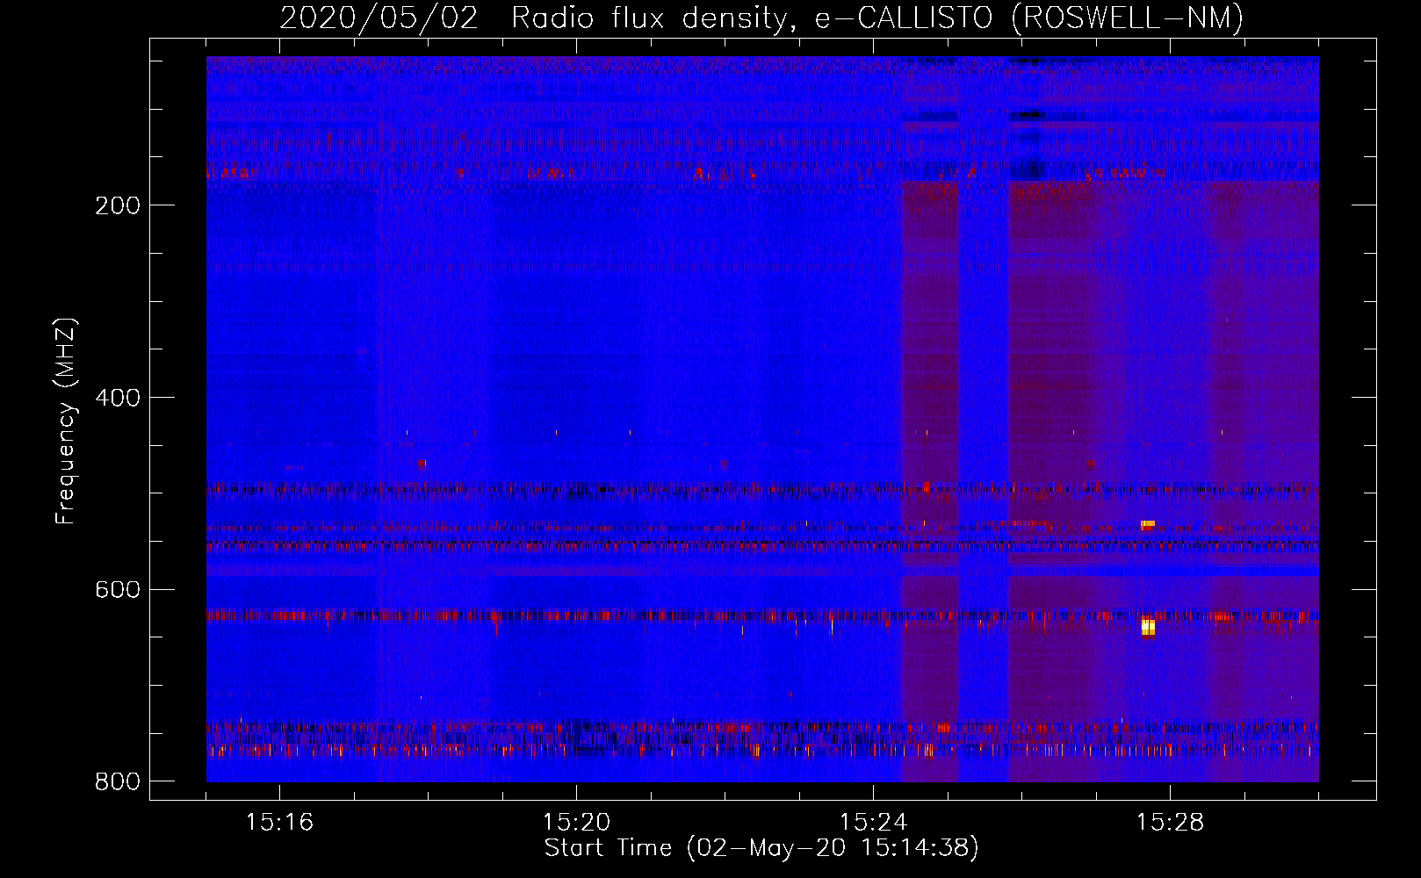The image size is (1421, 878).
Task: Click the 400 frequency tick label
Action: click(118, 398)
